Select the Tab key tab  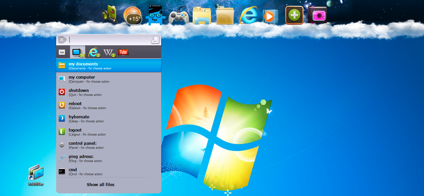pyautogui.click(x=62, y=52)
